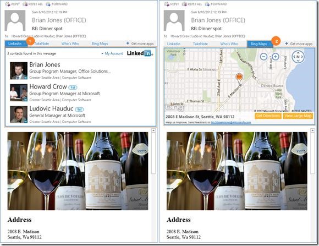Expand the LinkedIn tab dropdown arrow

point(24,43)
